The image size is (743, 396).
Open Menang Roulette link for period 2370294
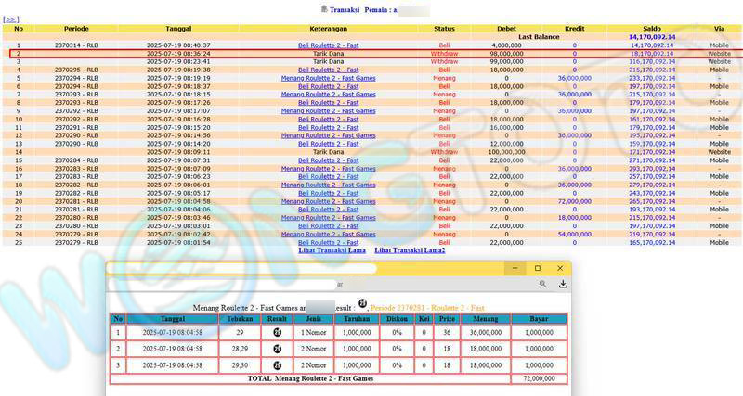click(x=329, y=78)
